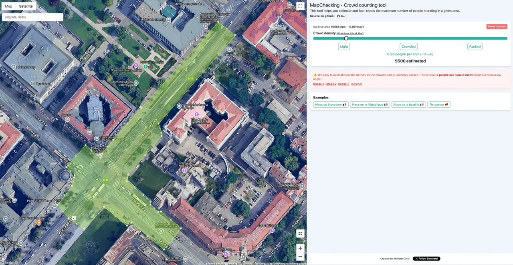The width and height of the screenshot is (513, 265).
Task: Set crowd density to Crowded
Action: click(408, 46)
